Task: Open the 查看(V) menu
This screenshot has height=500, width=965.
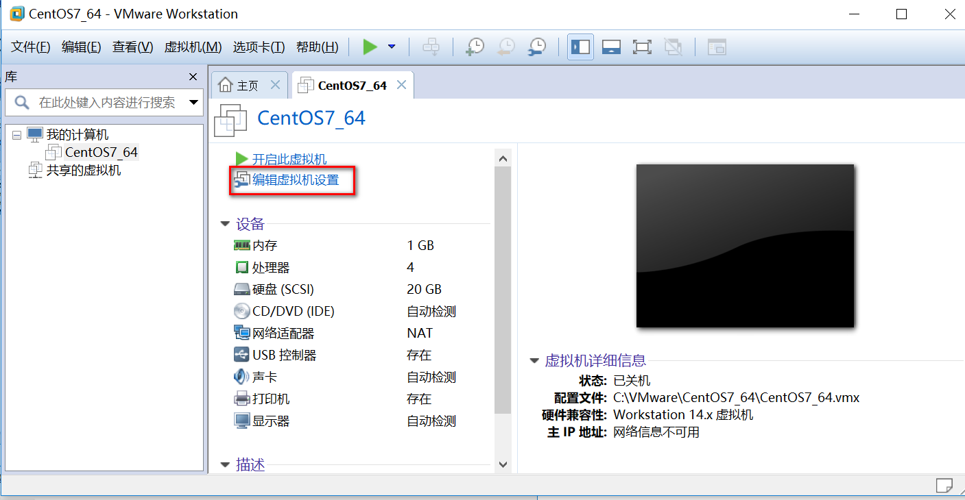Action: tap(133, 47)
